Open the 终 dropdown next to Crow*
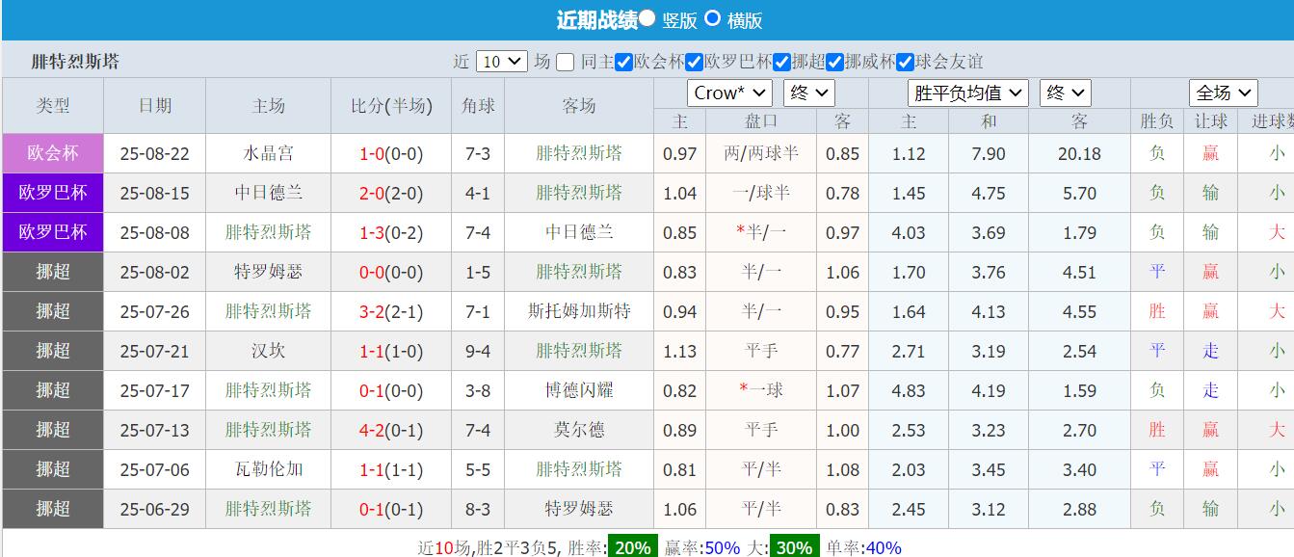Viewport: 1294px width, 557px height. (x=809, y=93)
